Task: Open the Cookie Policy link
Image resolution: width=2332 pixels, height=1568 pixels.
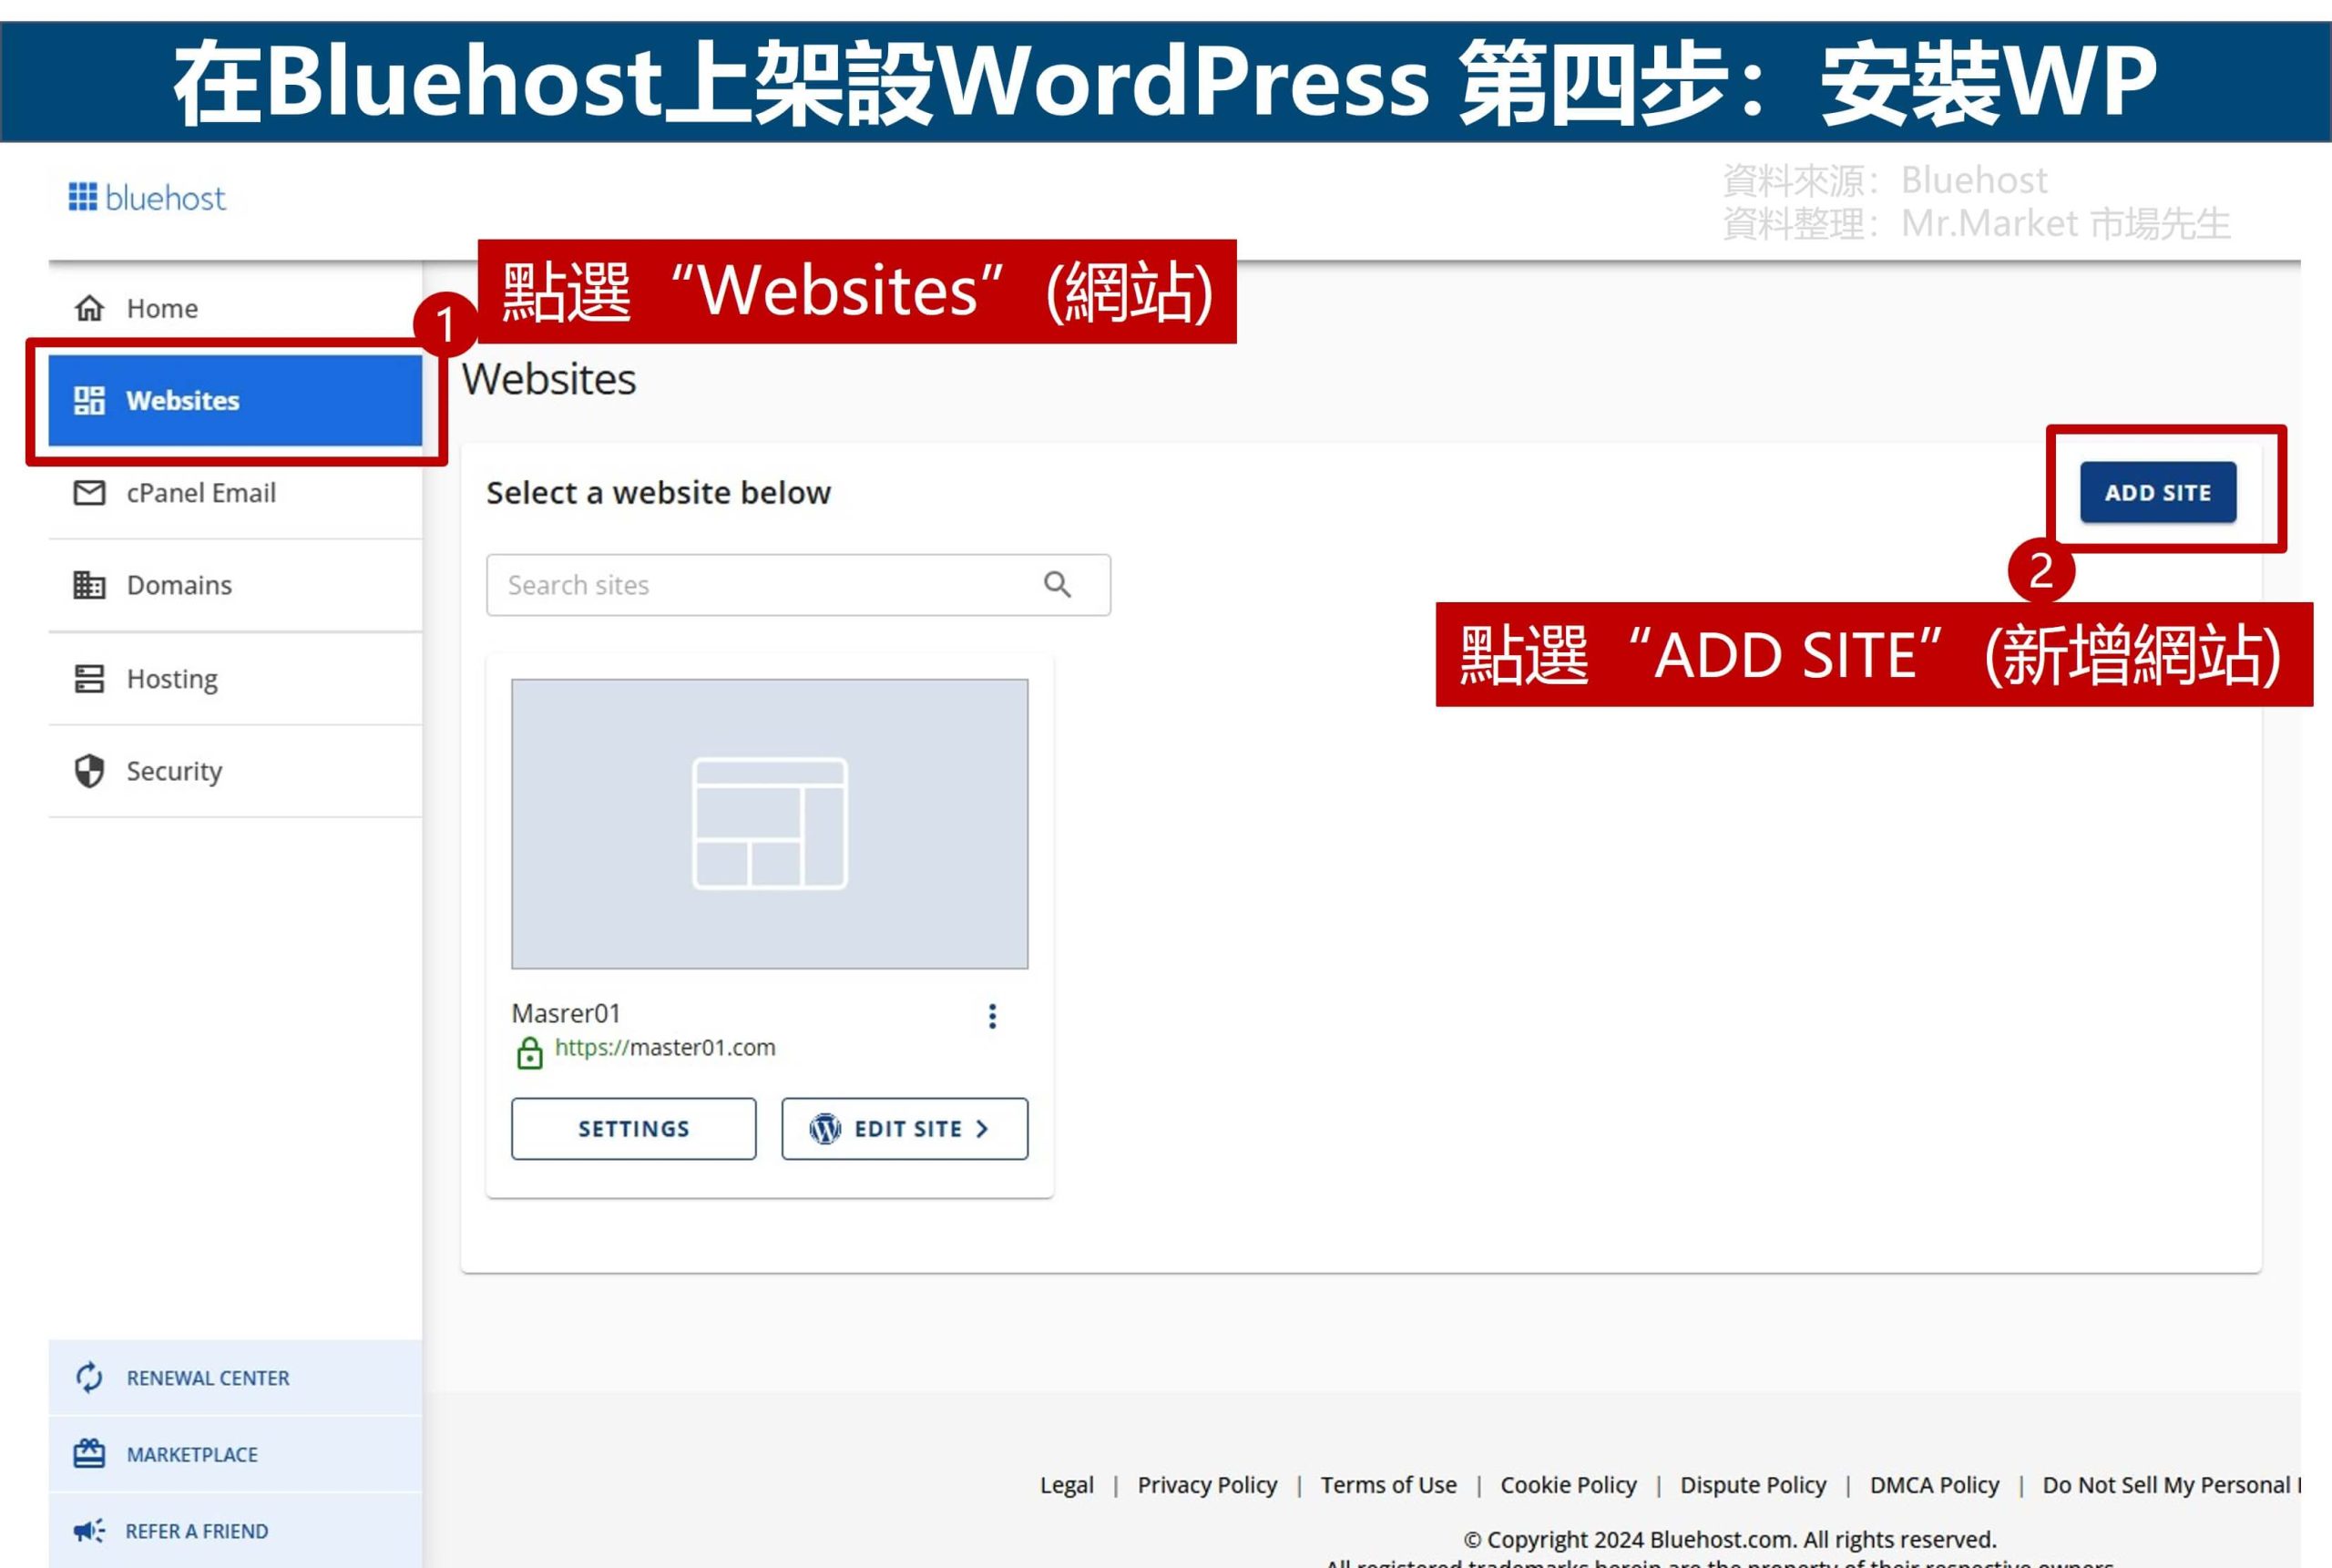Action: (x=1569, y=1485)
